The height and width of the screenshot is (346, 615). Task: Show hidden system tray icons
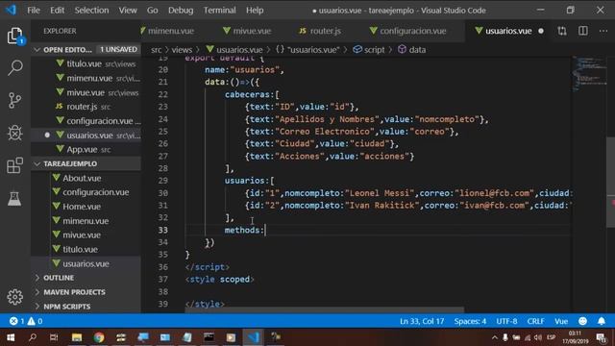(495, 337)
